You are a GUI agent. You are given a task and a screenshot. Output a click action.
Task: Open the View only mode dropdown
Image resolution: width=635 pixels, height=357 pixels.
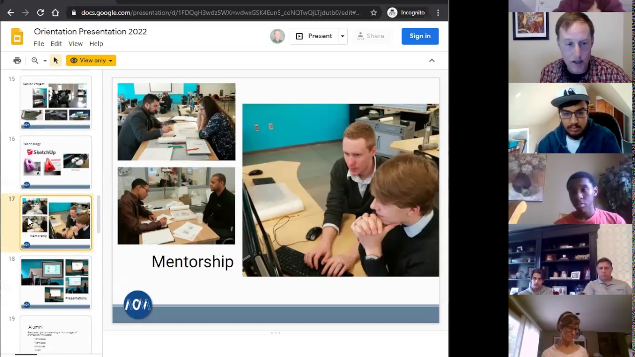[91, 60]
